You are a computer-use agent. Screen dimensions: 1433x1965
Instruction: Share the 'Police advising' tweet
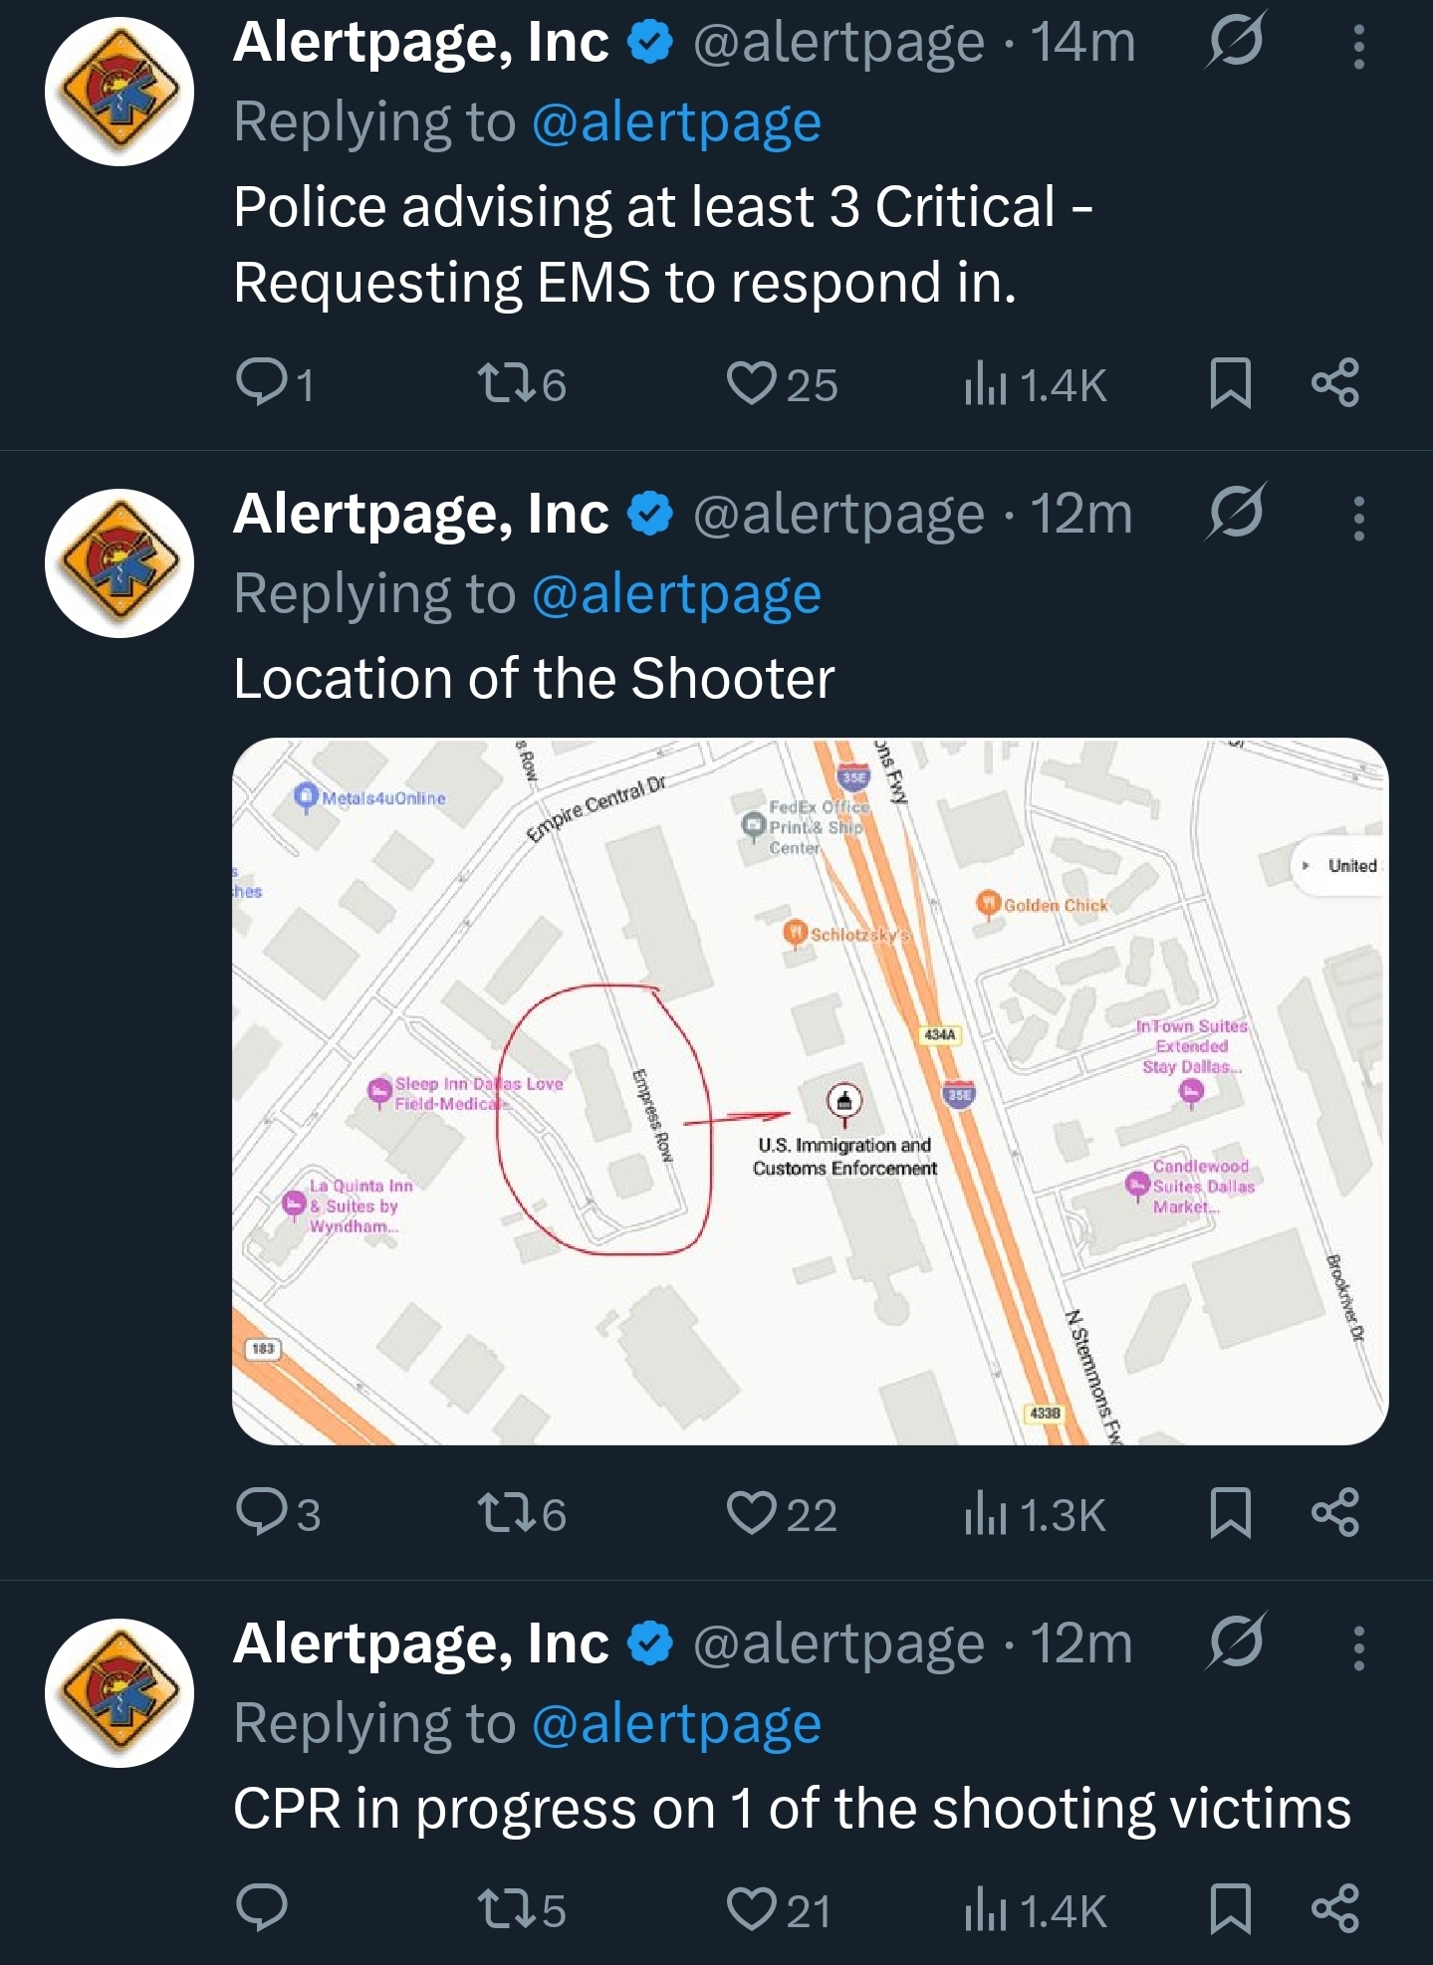click(1335, 383)
